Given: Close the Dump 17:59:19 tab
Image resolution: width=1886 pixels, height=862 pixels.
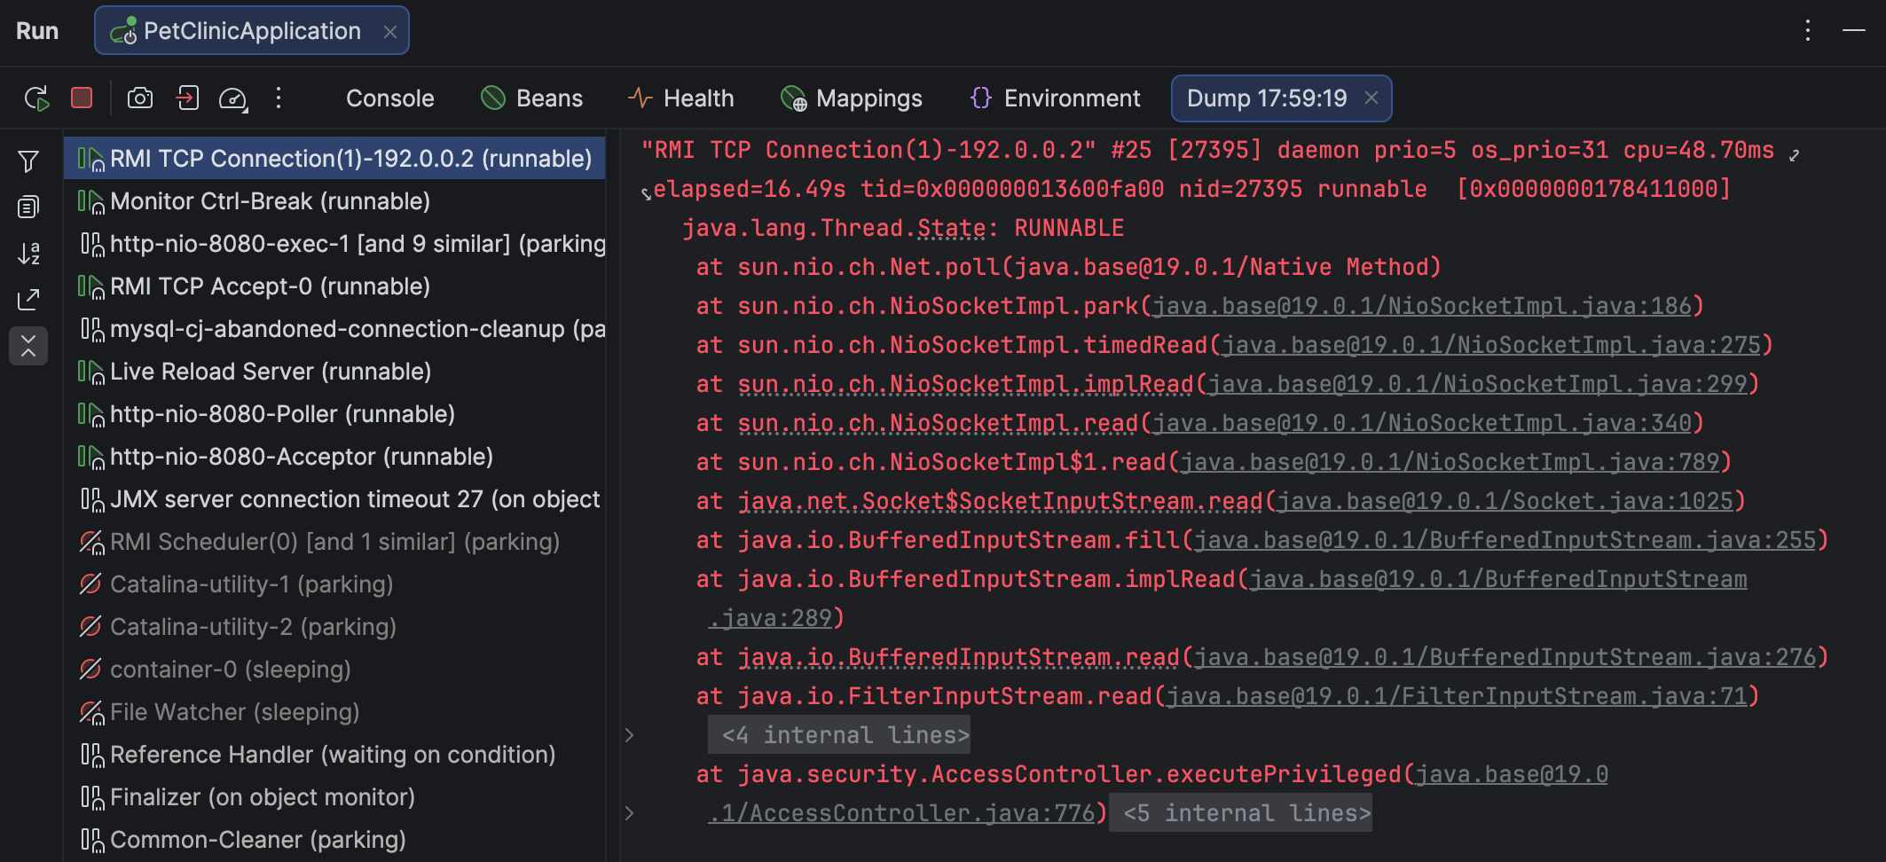Looking at the screenshot, I should click(1371, 98).
